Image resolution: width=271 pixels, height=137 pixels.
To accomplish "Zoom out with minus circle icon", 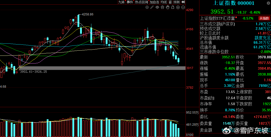I will click(x=183, y=7).
